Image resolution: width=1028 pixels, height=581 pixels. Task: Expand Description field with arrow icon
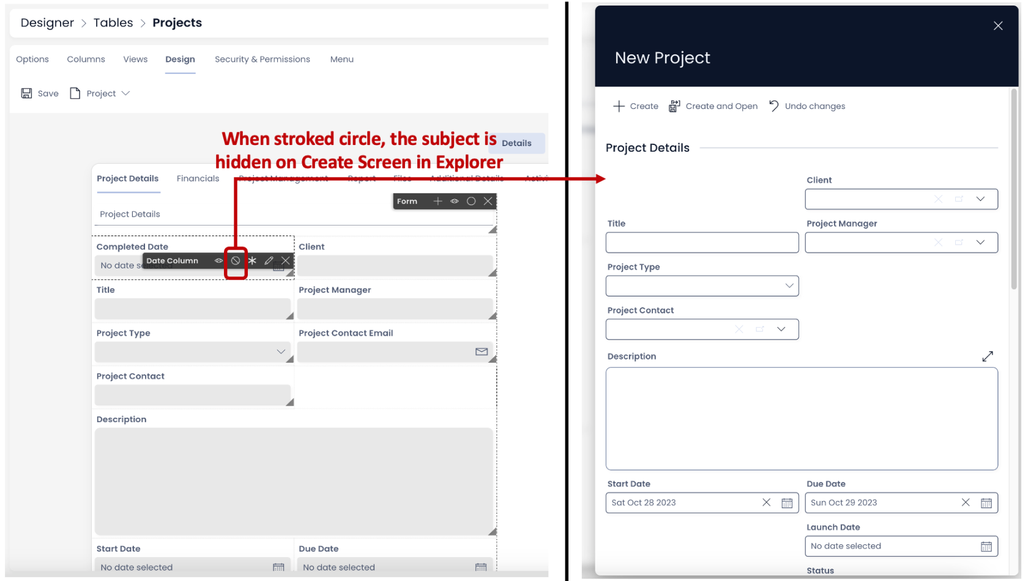coord(988,356)
